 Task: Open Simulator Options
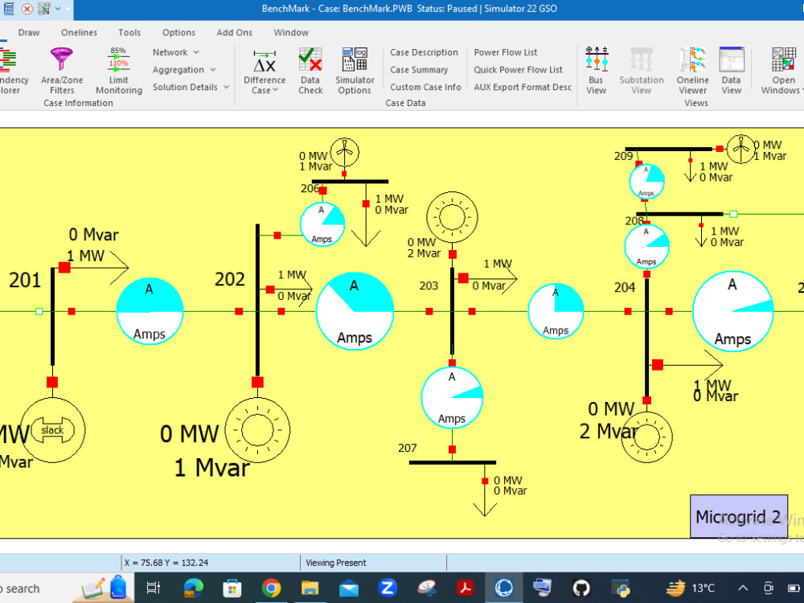click(355, 71)
